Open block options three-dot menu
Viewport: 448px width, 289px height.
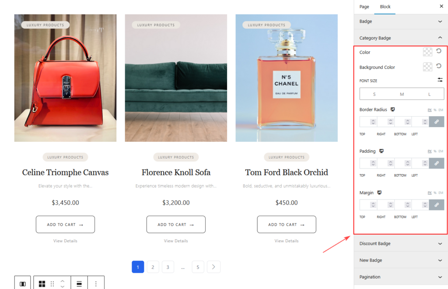click(x=96, y=284)
